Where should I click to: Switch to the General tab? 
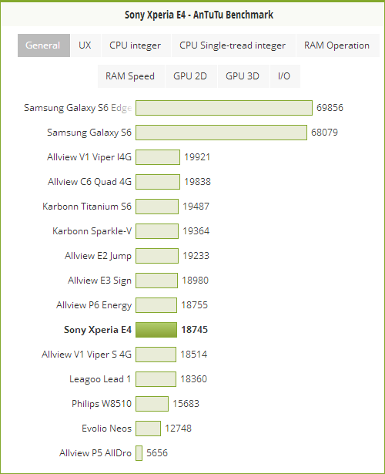coord(44,45)
